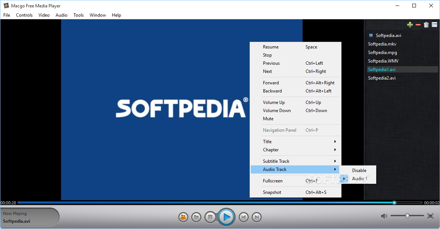Open the Controls menu
440x229 pixels.
point(24,15)
